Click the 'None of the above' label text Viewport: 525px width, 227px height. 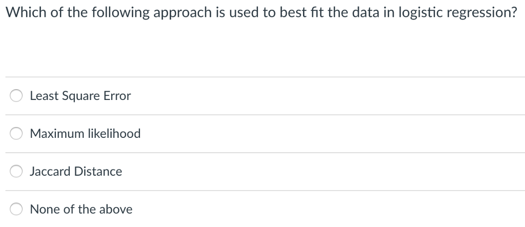click(81, 210)
